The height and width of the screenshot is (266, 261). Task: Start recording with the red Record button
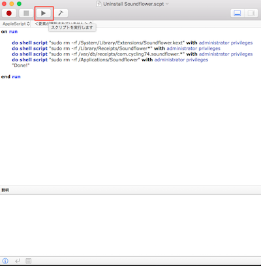pyautogui.click(x=9, y=13)
